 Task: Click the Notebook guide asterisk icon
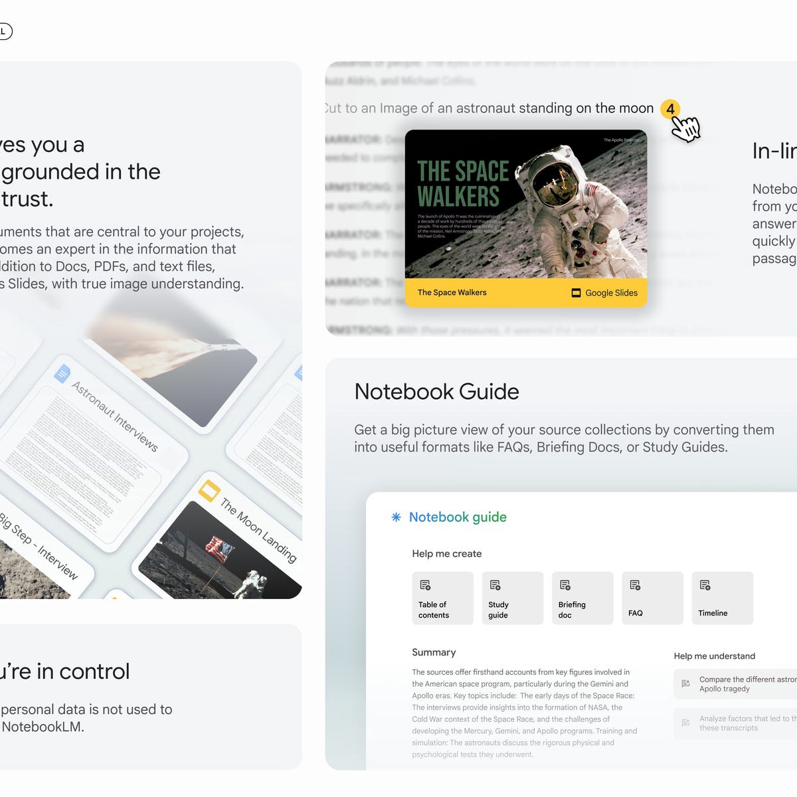[396, 517]
